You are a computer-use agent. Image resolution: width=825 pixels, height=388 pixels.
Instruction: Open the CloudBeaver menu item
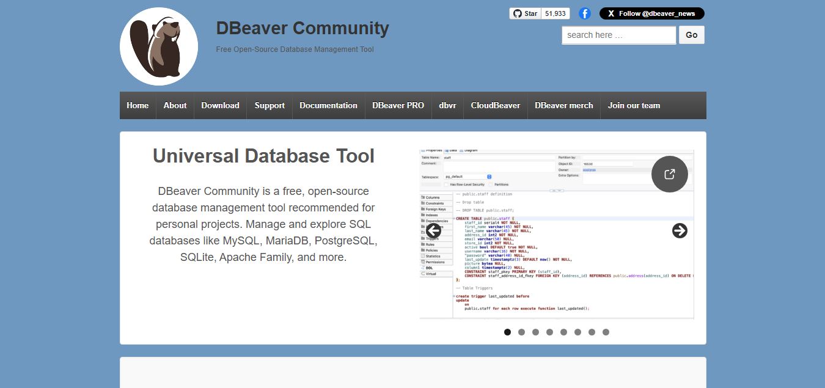[x=495, y=105]
